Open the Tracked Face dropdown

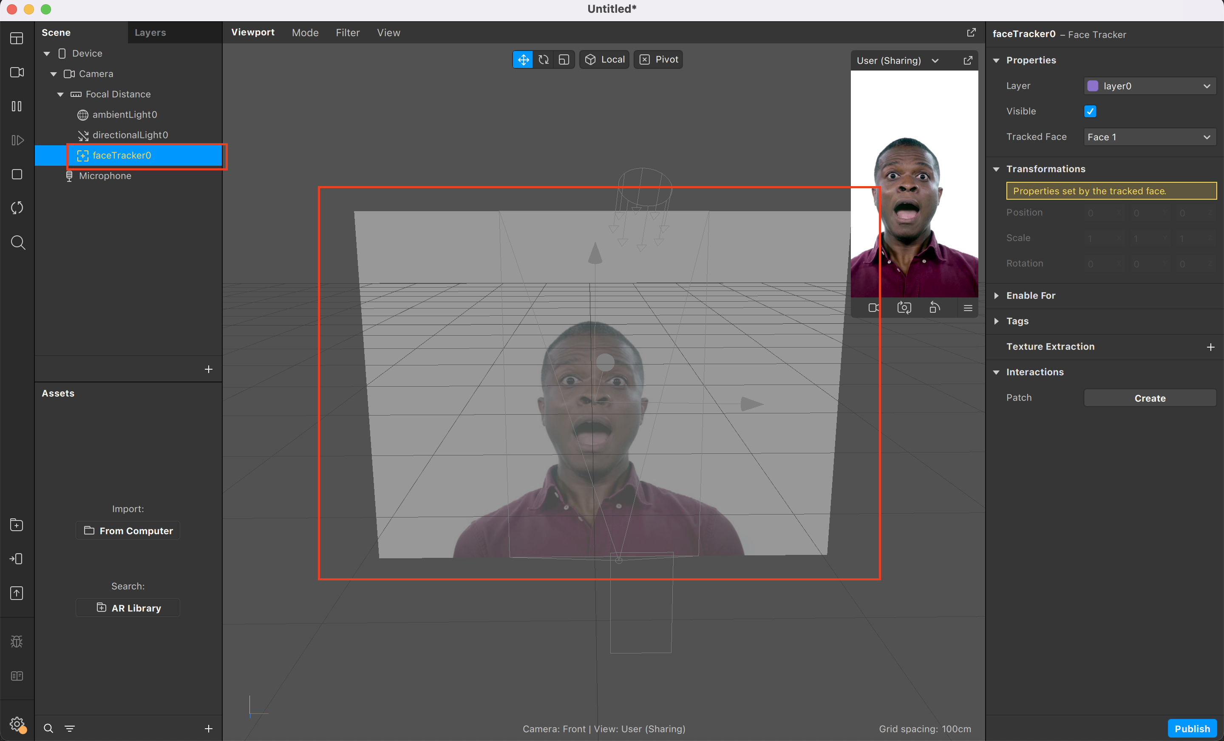pyautogui.click(x=1149, y=137)
